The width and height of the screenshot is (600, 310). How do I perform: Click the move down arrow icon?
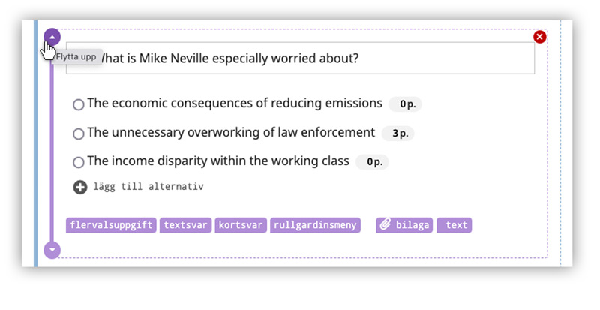coord(52,250)
